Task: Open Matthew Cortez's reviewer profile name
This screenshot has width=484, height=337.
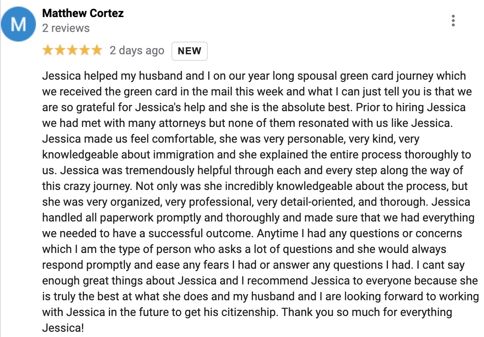Action: click(83, 13)
